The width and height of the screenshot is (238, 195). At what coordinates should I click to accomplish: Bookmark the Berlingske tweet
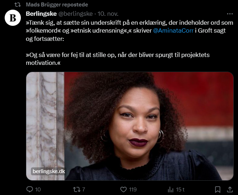tap(218, 189)
